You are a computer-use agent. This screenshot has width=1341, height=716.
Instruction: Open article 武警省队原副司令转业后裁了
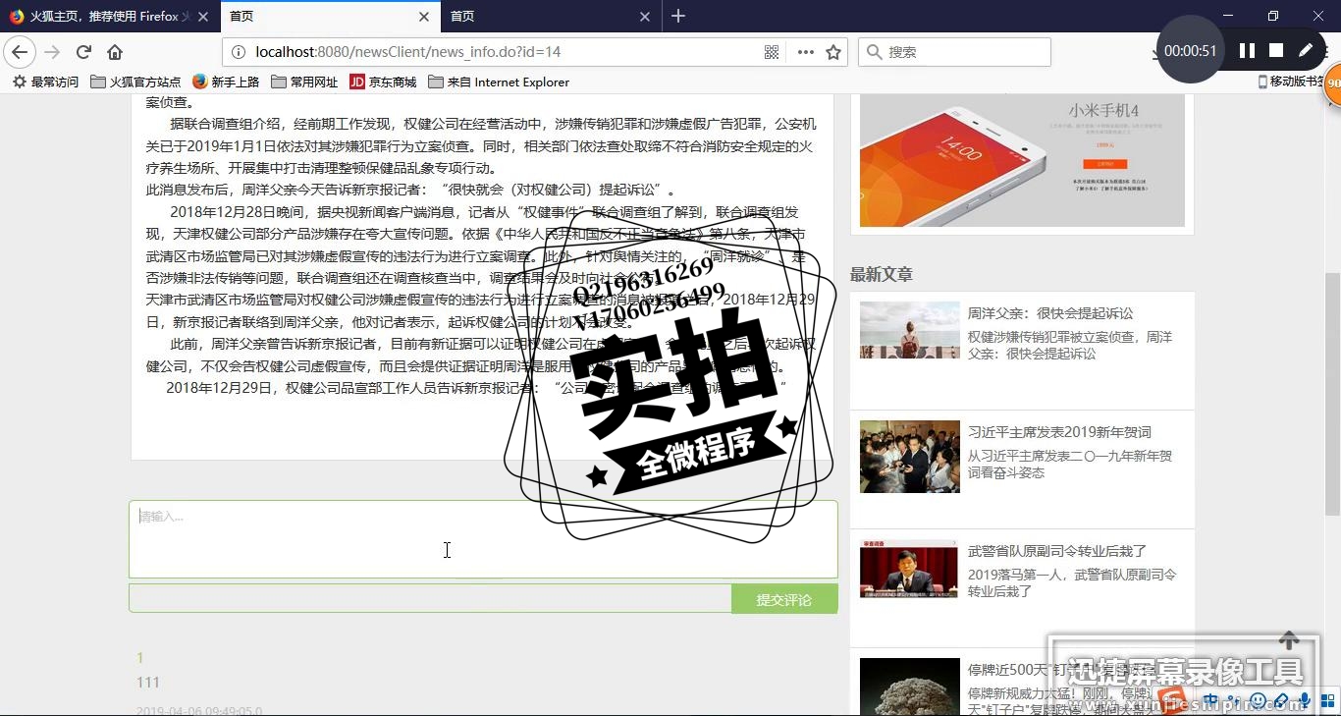[1057, 551]
